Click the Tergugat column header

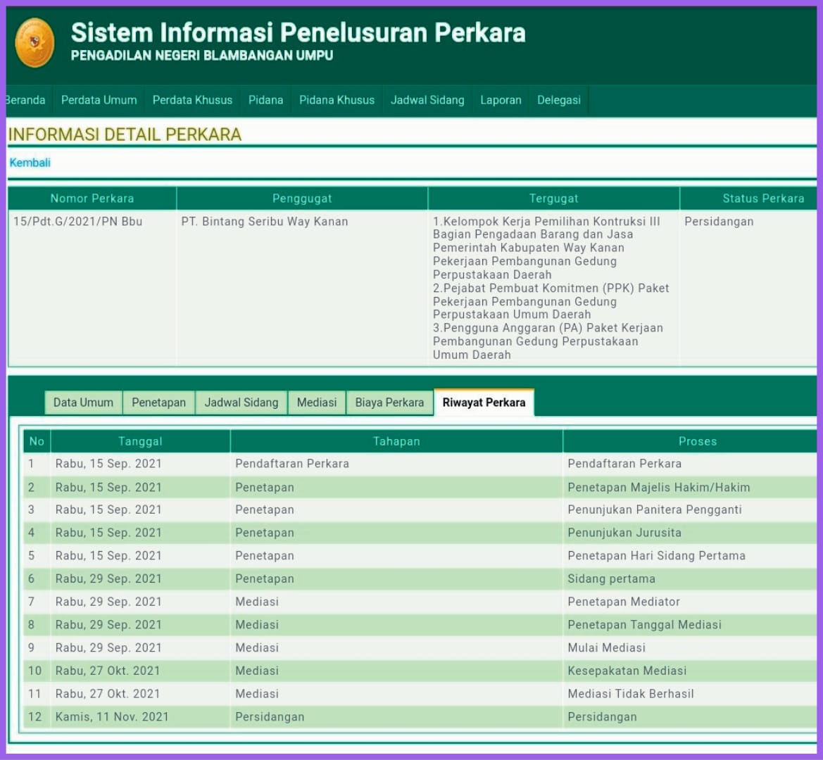[x=554, y=198]
